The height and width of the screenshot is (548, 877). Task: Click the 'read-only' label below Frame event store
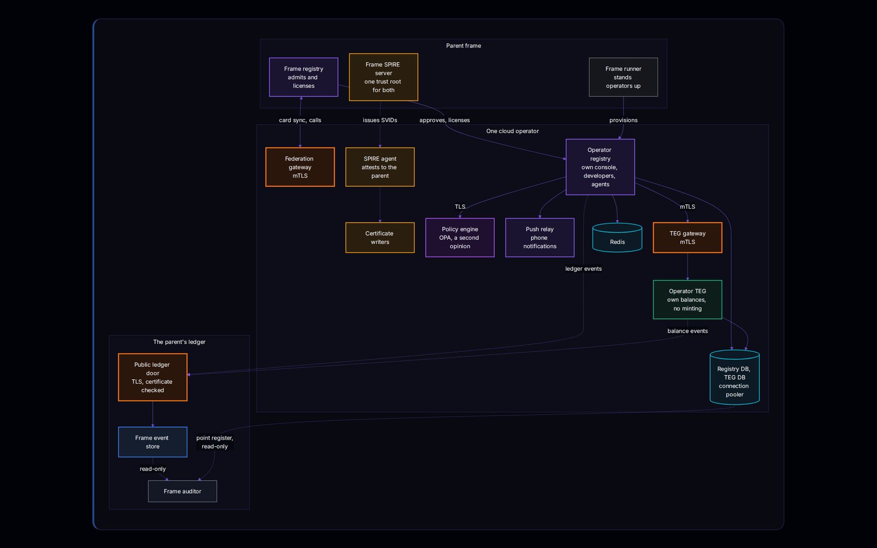point(152,469)
